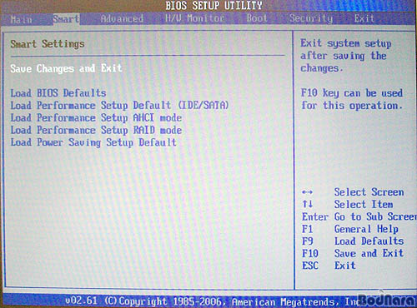Viewport: 417px width, 308px height.
Task: Click the 'Exit system setup' help text
Action: pos(346,56)
